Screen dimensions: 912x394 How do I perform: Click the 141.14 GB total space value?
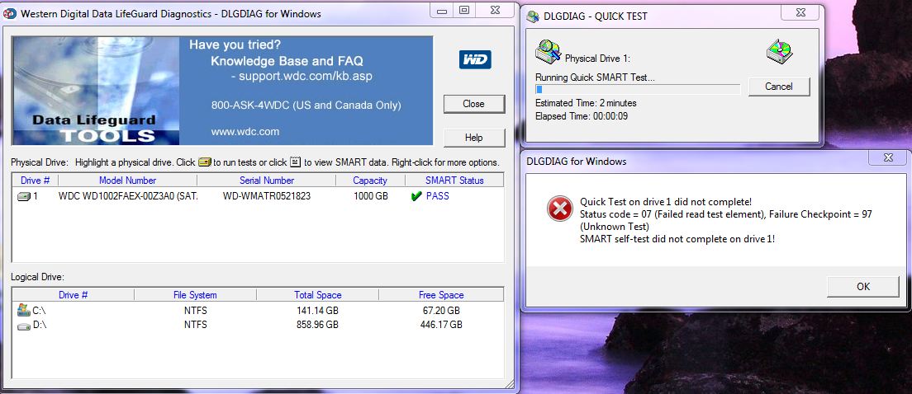pos(317,311)
